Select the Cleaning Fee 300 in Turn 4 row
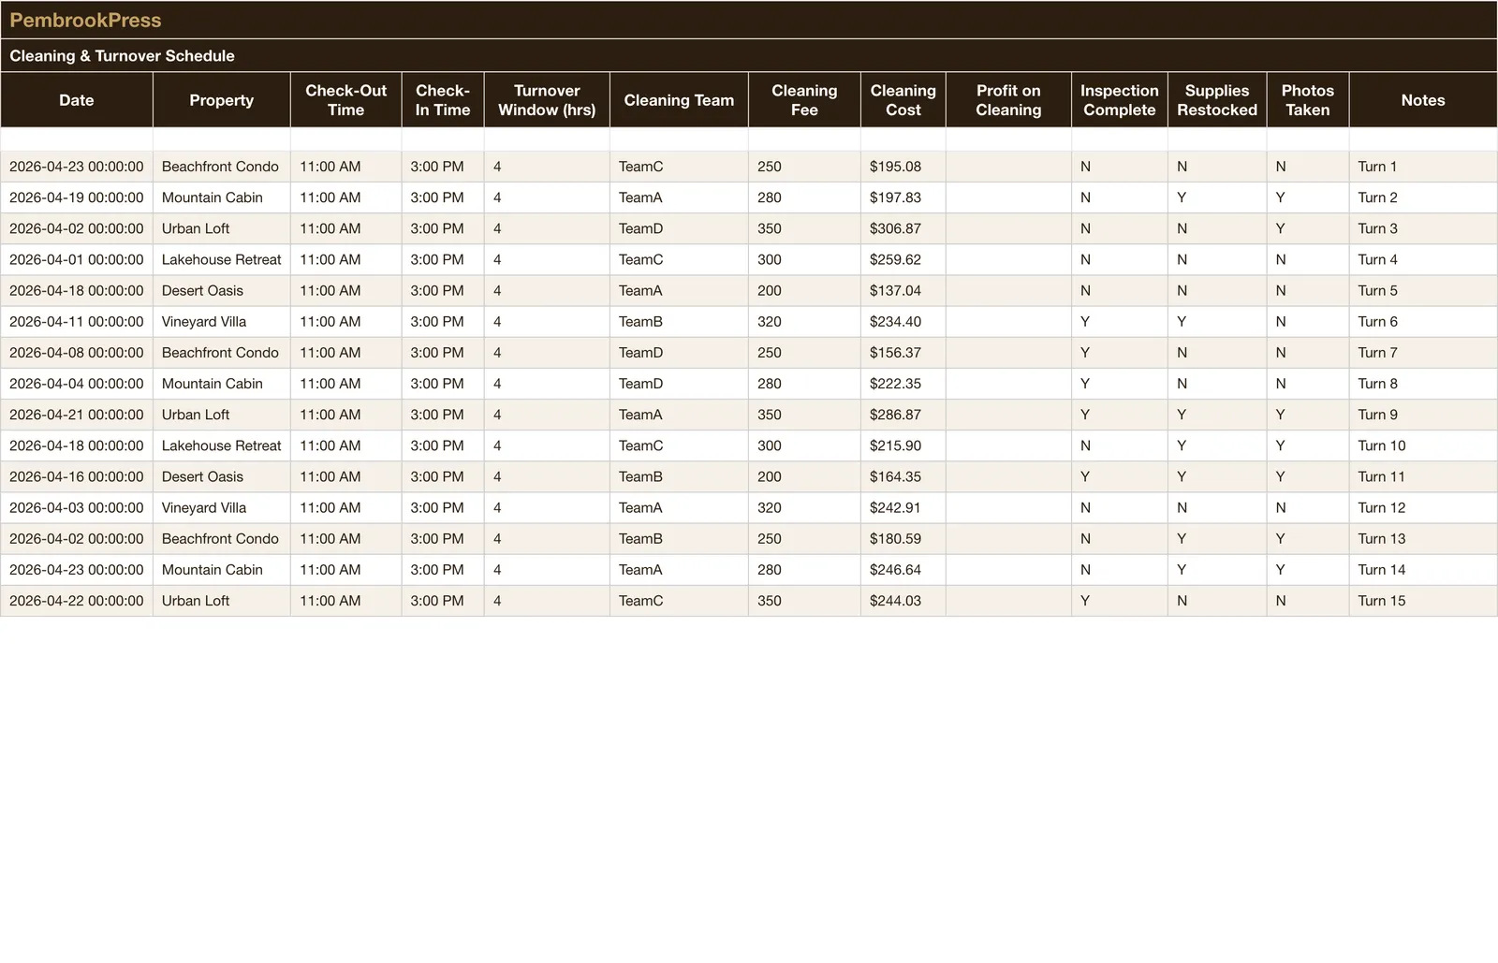The image size is (1498, 963). point(804,259)
